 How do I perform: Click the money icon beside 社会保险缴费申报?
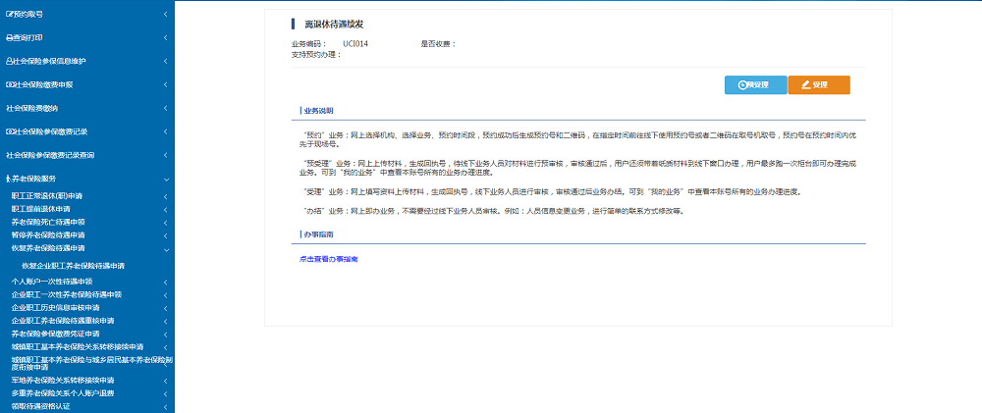(10, 84)
